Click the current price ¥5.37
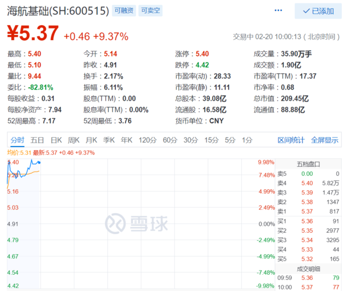The width and height of the screenshot is (346, 291). coord(33,33)
